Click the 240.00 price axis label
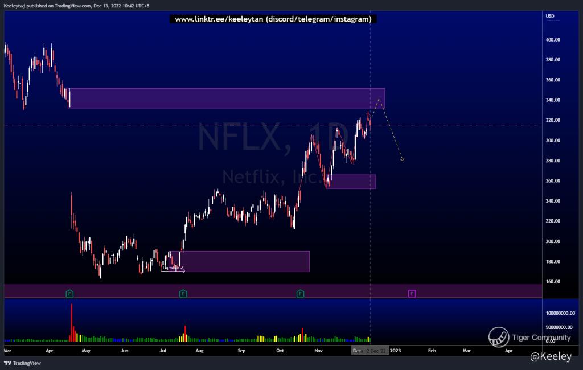Viewport: 583px width, 370px height. (553, 201)
